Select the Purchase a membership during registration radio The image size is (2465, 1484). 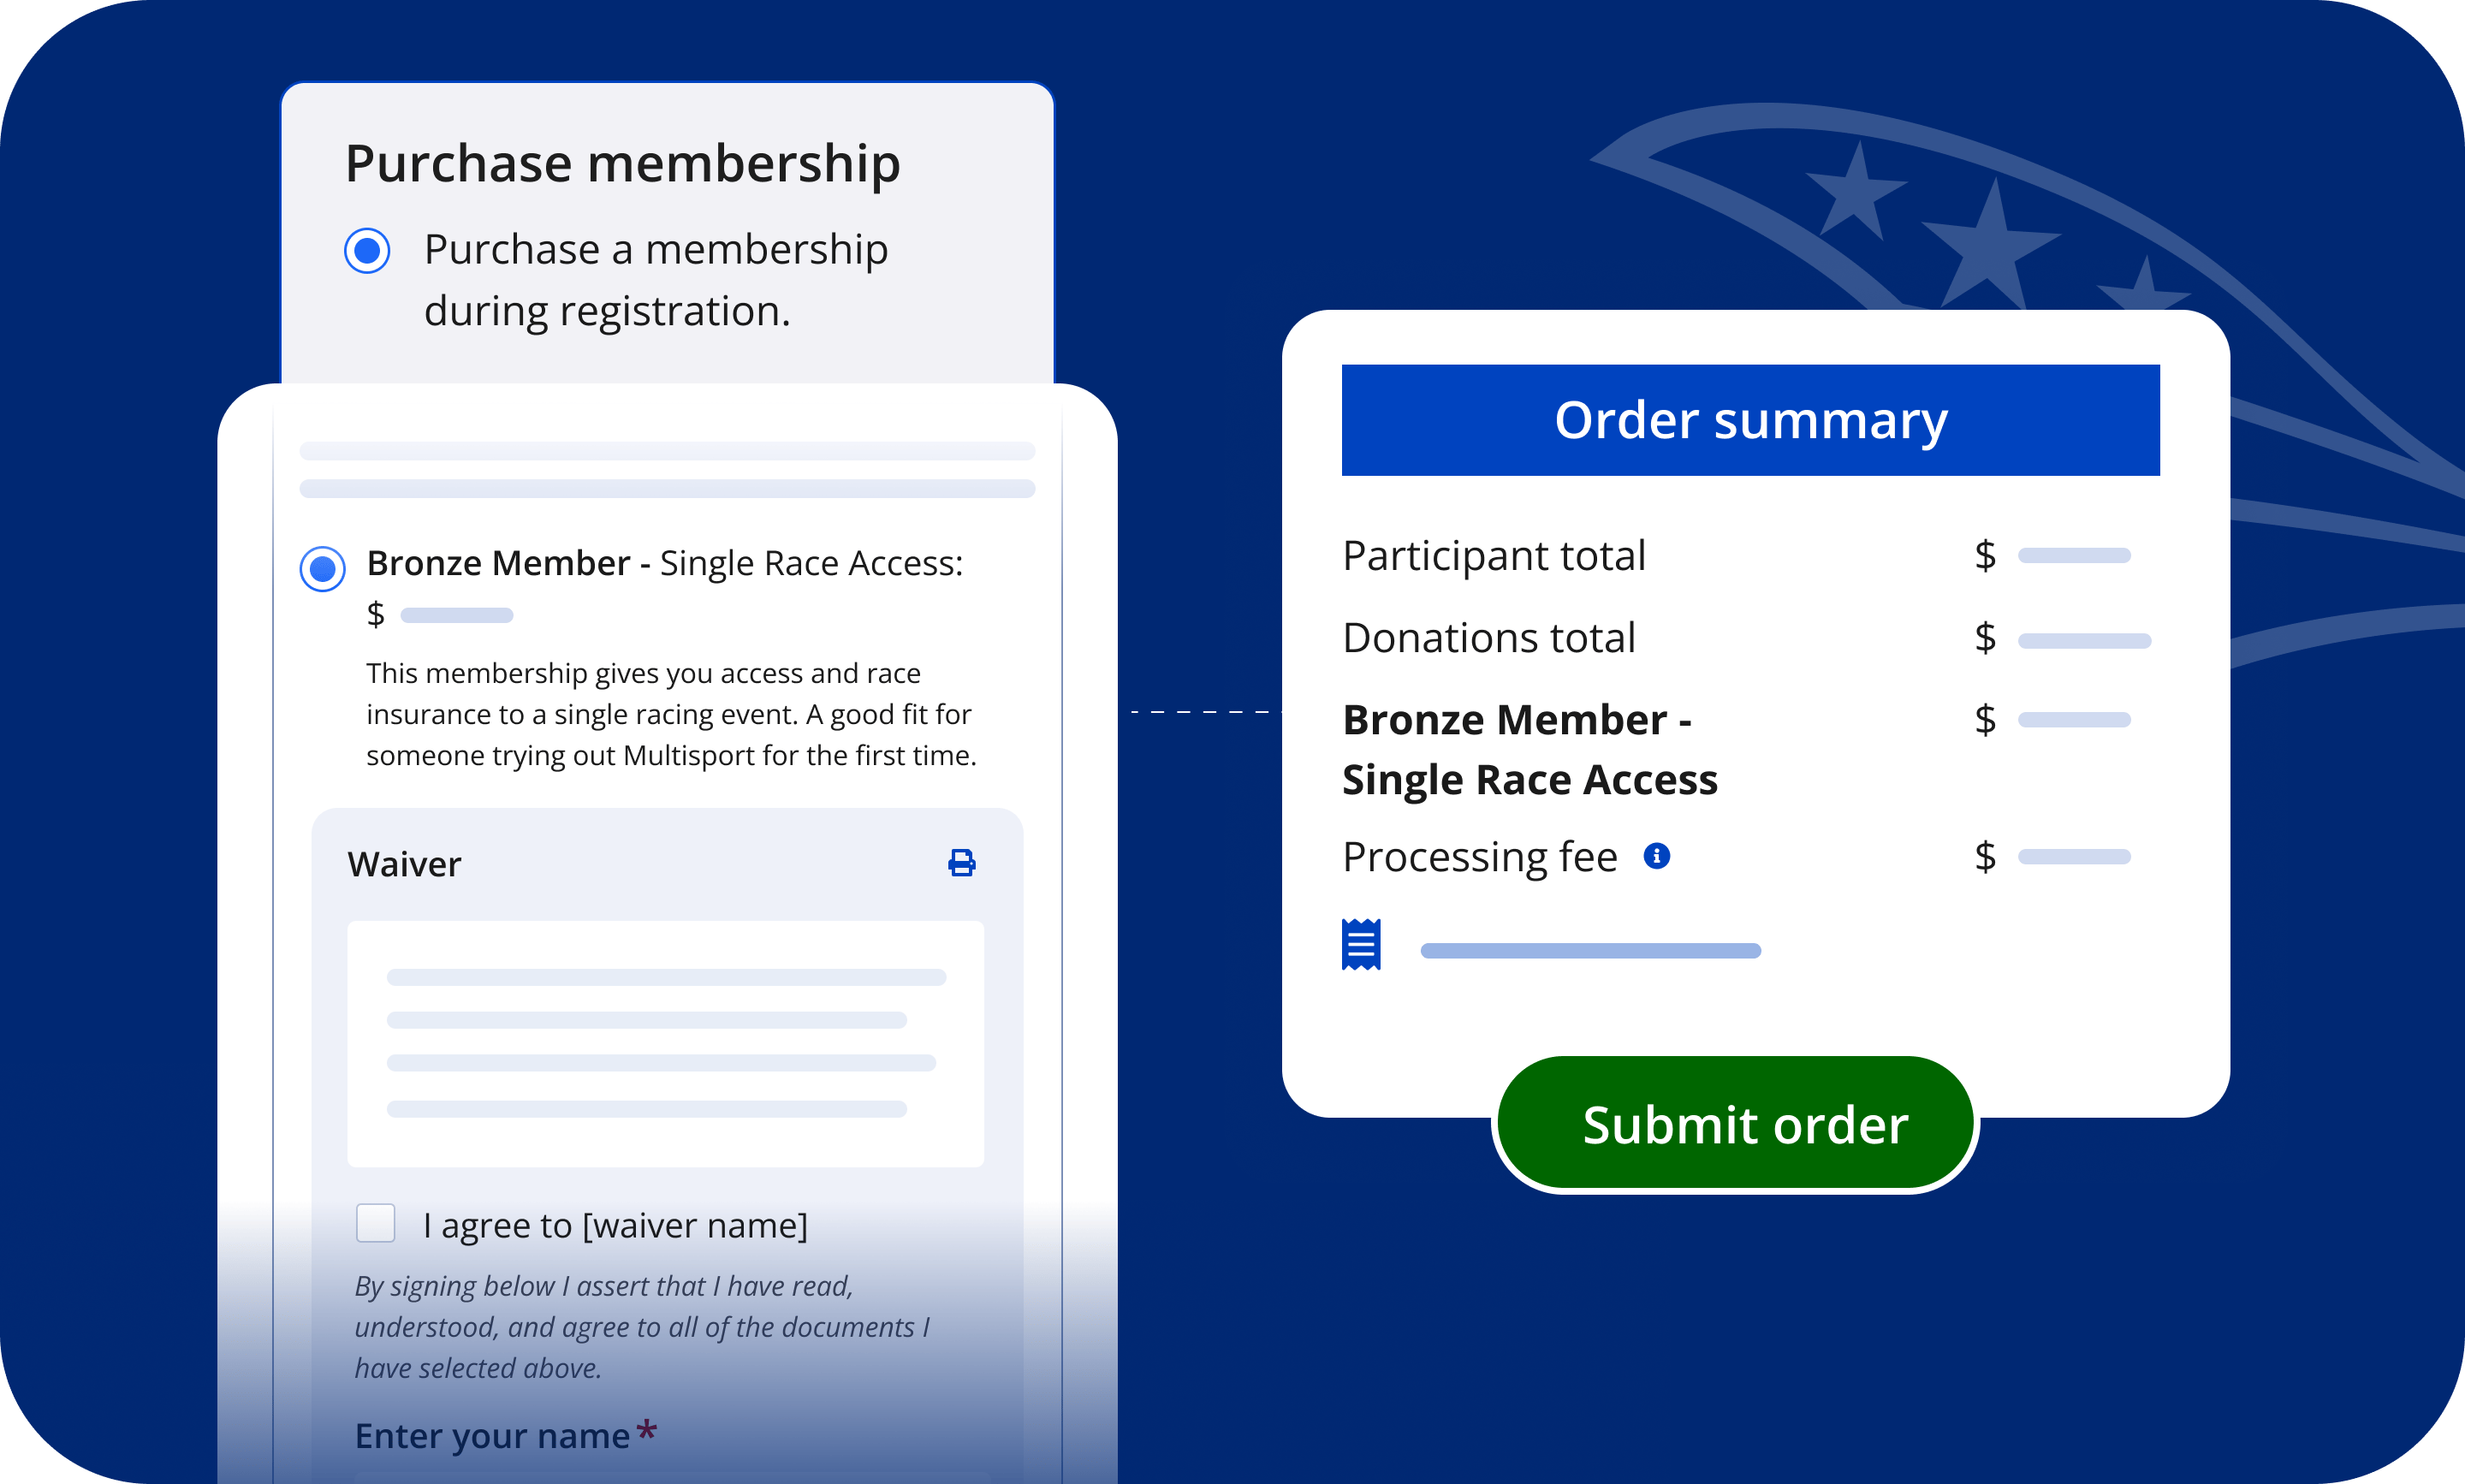(367, 250)
